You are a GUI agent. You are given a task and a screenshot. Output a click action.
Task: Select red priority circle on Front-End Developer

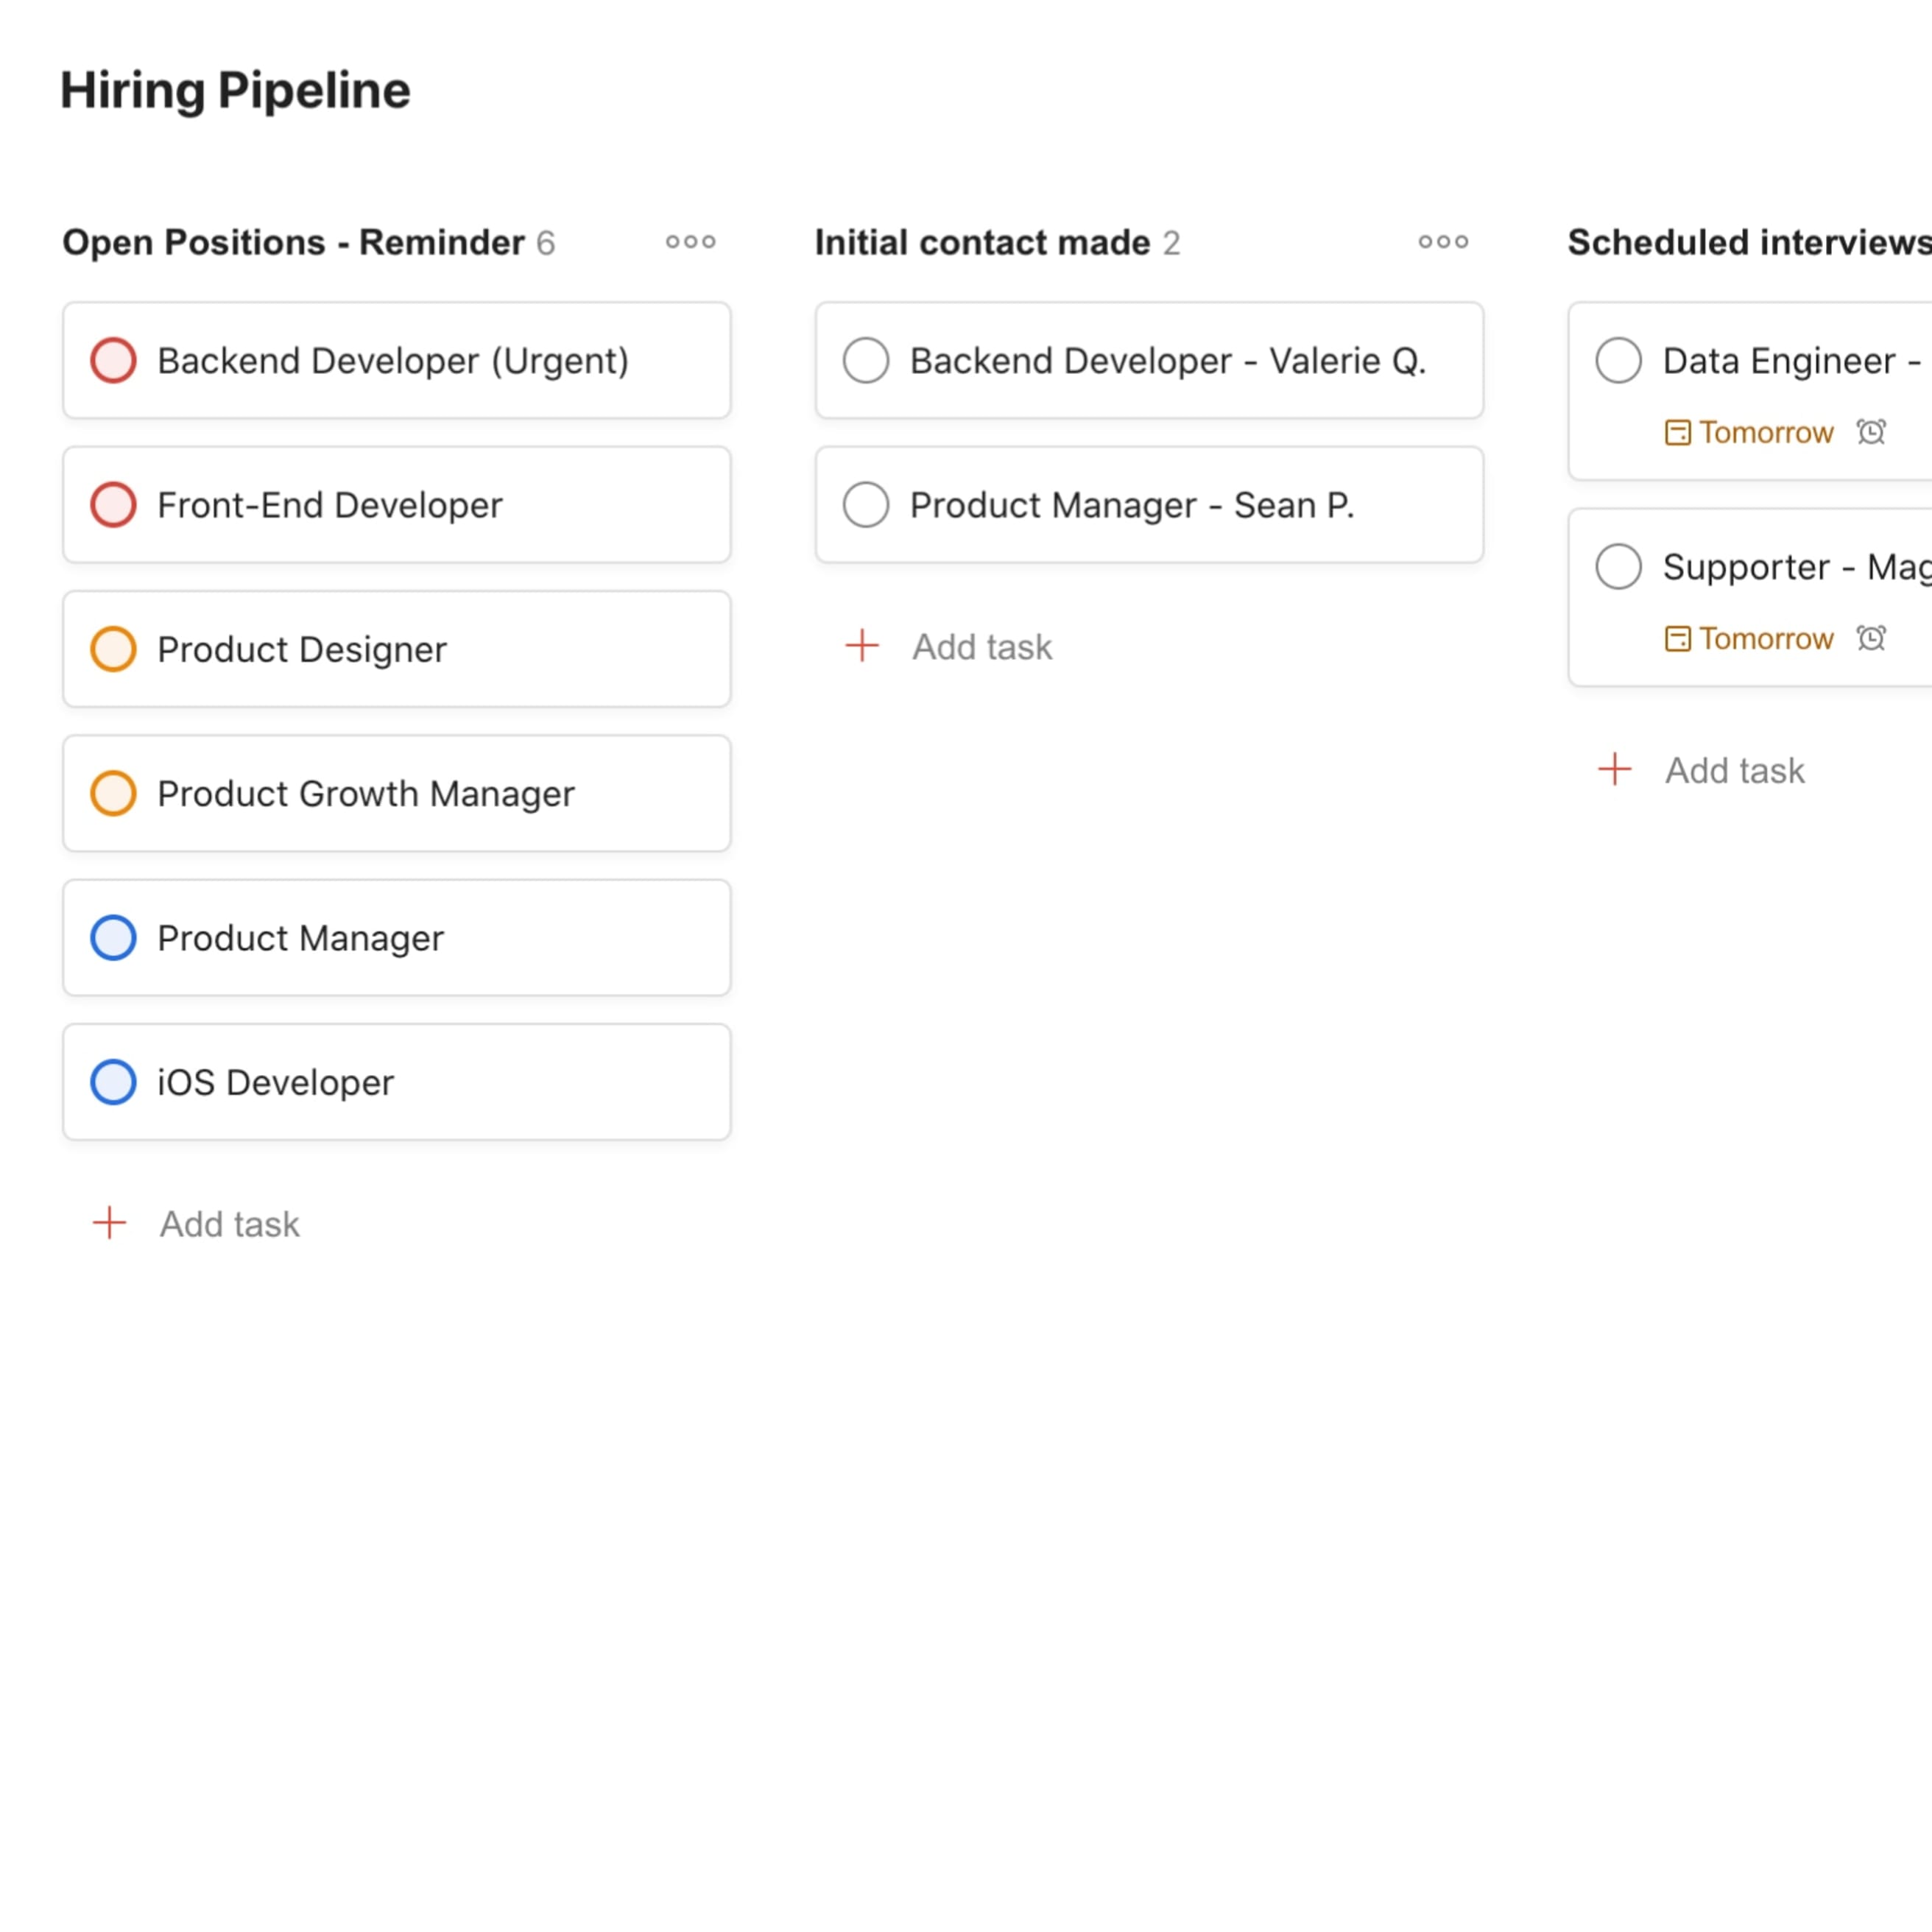[x=113, y=504]
